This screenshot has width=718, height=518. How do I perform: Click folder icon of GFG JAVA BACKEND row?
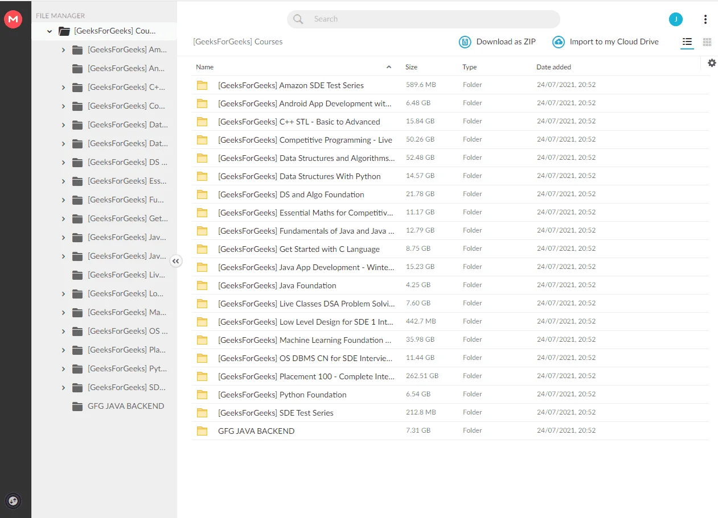(202, 431)
